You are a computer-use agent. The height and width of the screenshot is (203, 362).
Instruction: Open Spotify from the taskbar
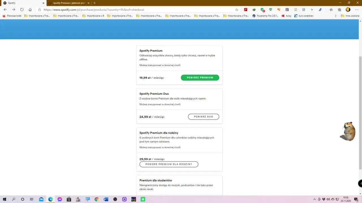pyautogui.click(x=143, y=199)
